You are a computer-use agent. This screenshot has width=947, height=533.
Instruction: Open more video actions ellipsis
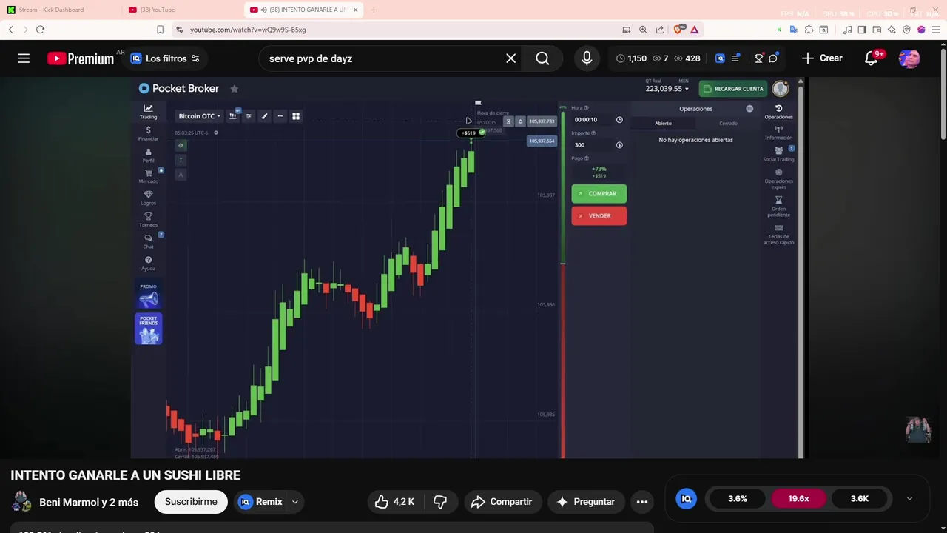(x=642, y=502)
